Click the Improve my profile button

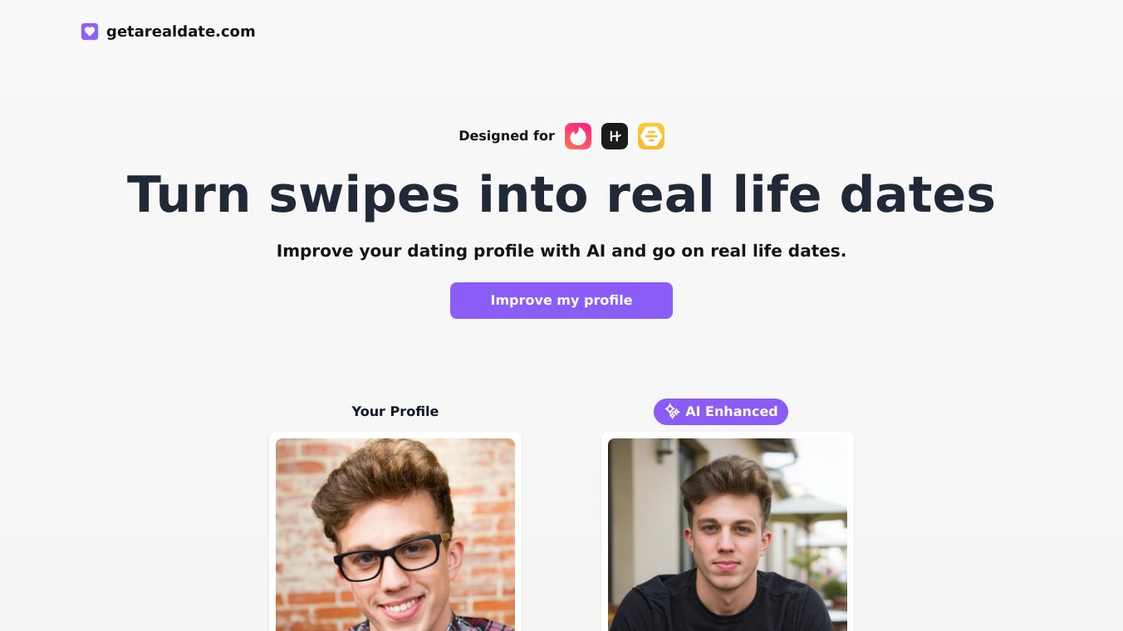click(x=561, y=301)
